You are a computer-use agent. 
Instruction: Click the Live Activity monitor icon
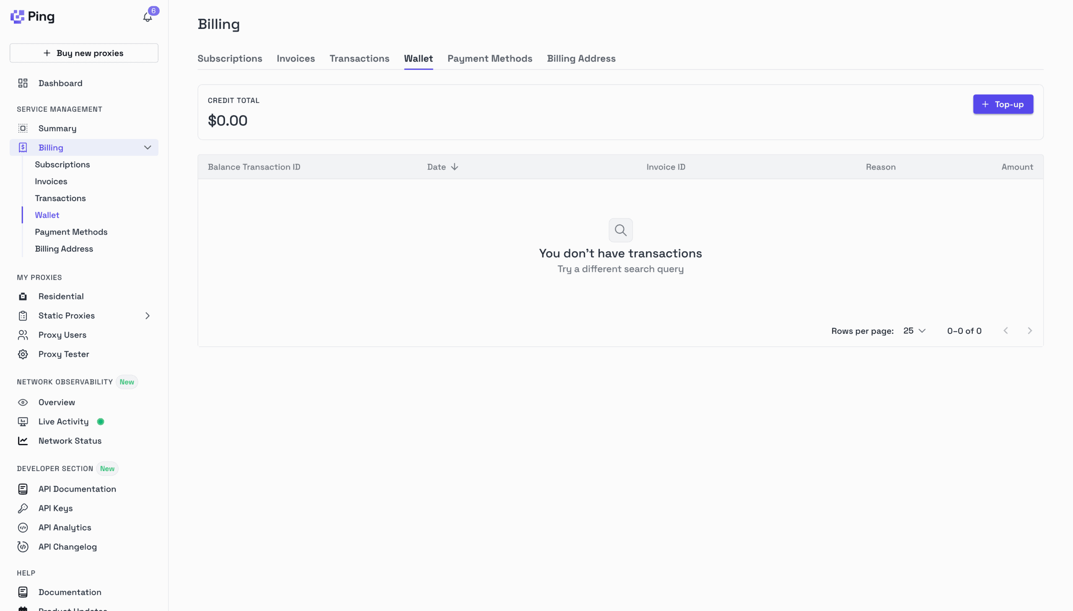click(x=23, y=421)
